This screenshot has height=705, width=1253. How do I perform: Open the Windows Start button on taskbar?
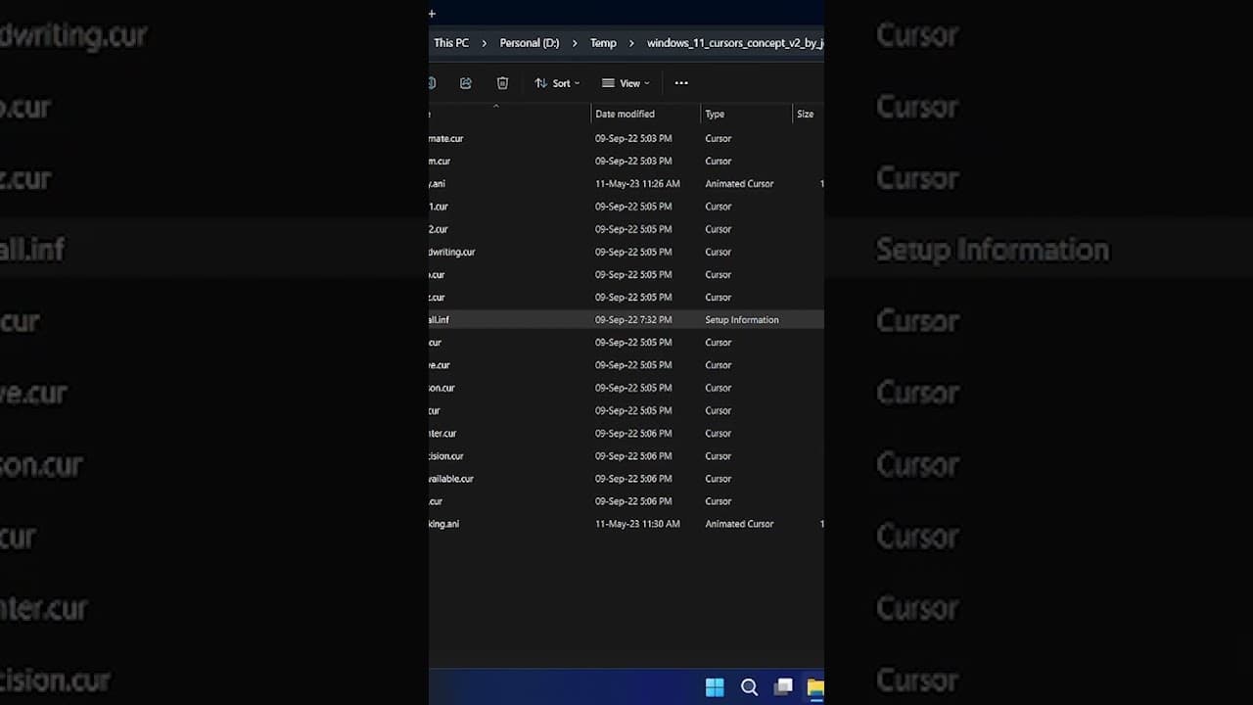[715, 687]
